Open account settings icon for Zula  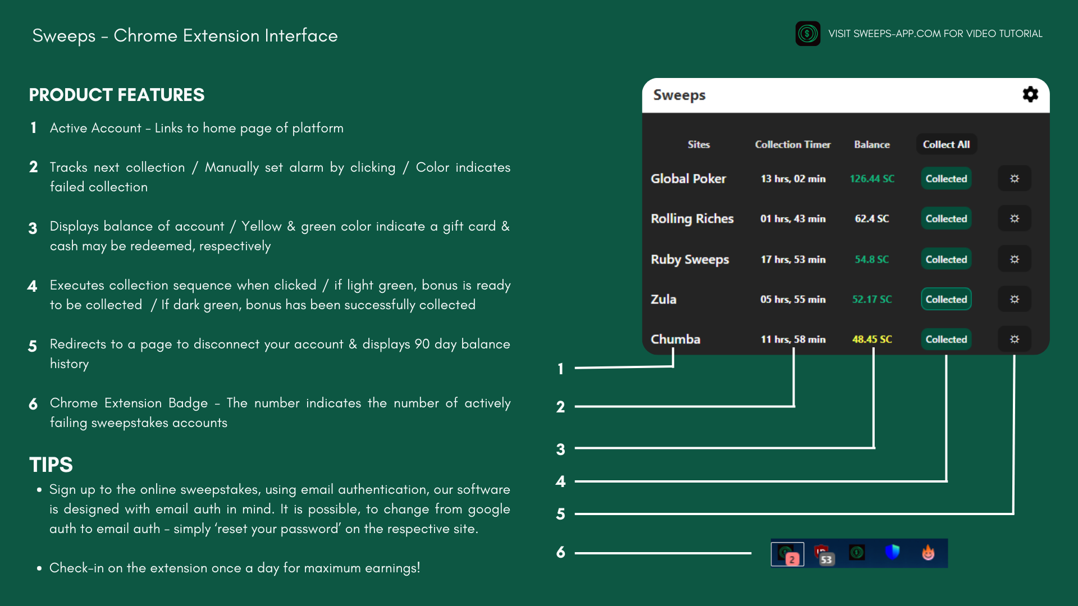(1015, 299)
